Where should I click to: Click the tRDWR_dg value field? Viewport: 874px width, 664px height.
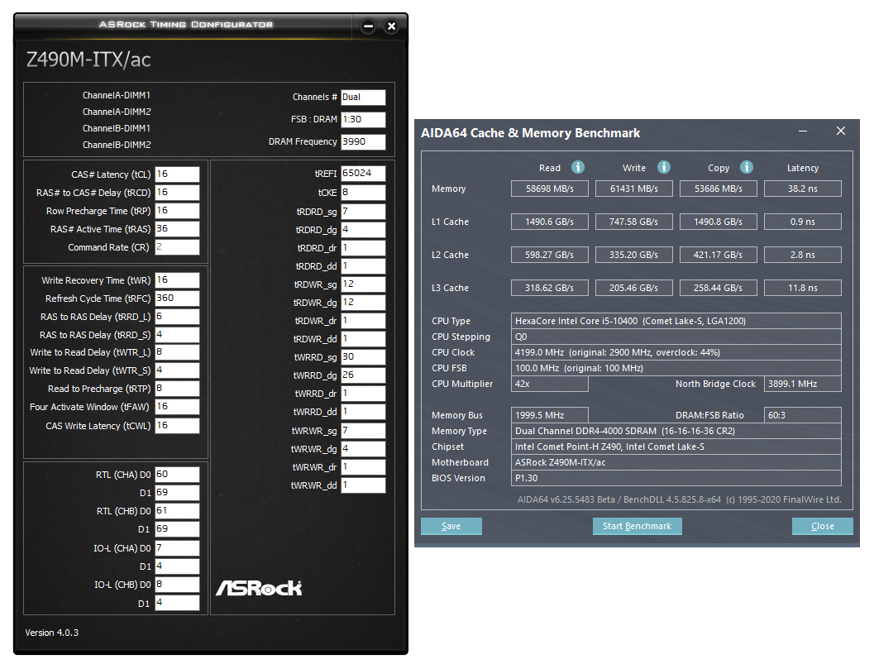[363, 302]
